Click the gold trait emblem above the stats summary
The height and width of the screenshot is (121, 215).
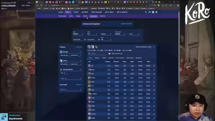click(96, 47)
